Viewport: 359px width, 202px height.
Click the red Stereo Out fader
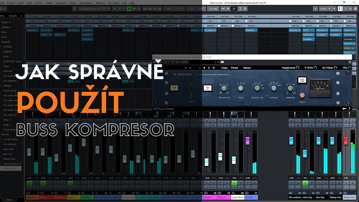click(x=346, y=141)
